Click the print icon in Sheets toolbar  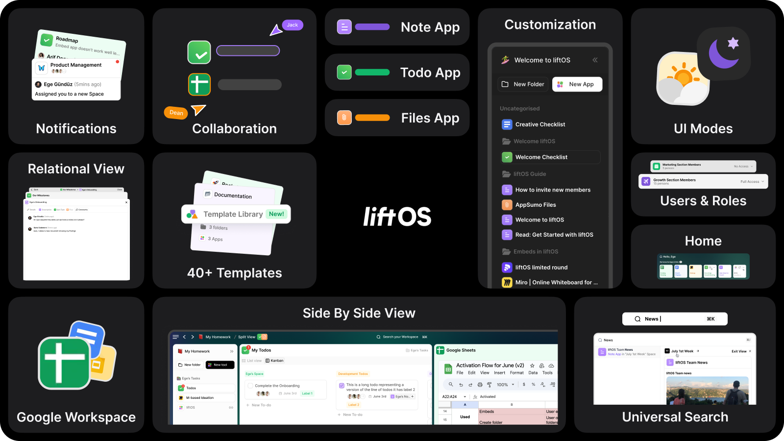coord(480,385)
